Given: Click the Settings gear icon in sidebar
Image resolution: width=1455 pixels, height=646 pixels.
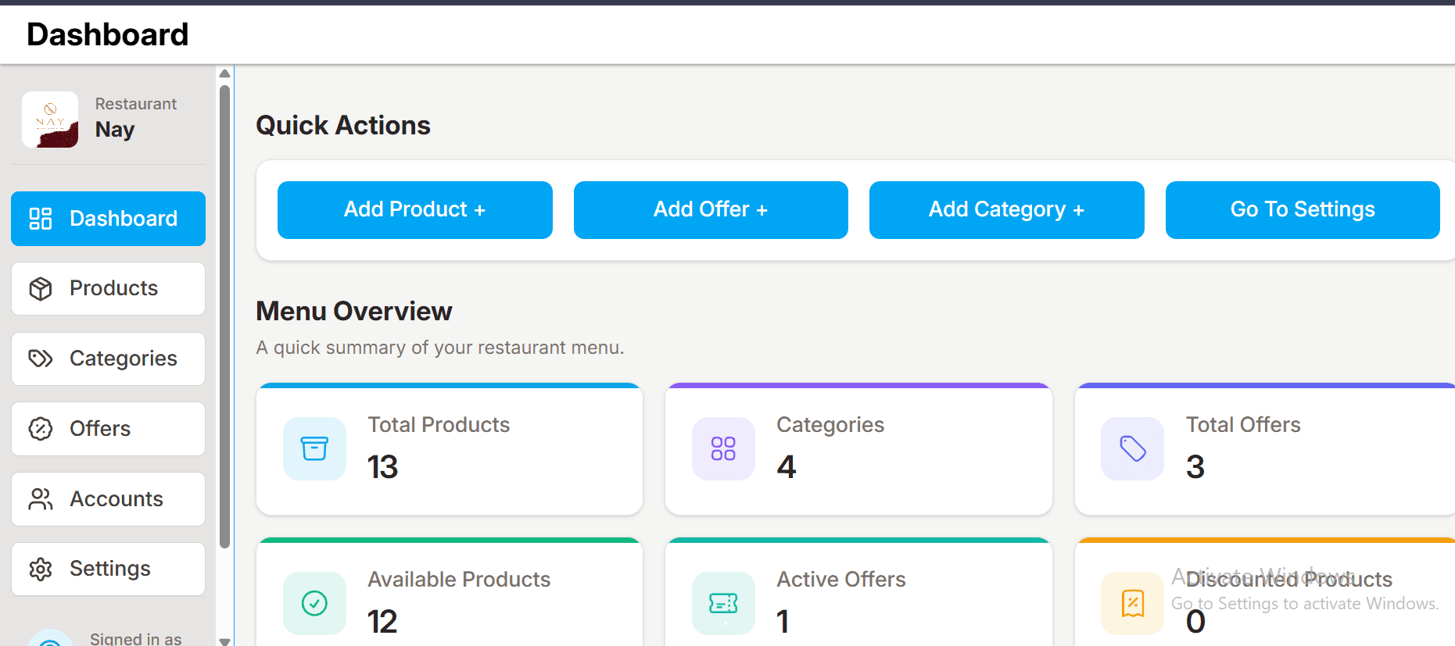Looking at the screenshot, I should pos(41,569).
